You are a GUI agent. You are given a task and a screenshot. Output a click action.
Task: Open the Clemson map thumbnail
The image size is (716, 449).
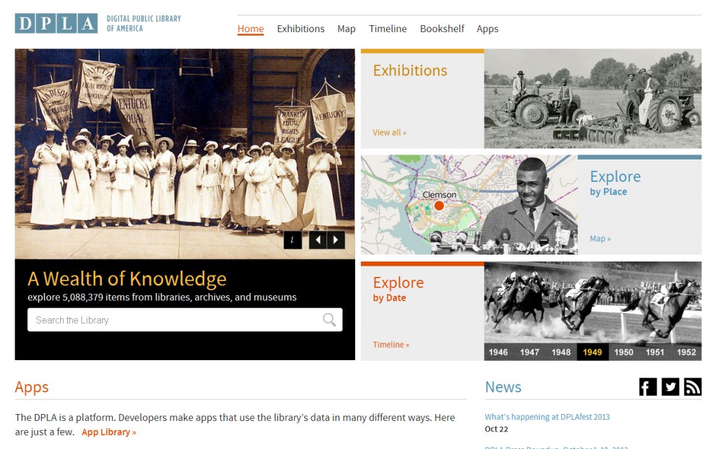click(x=469, y=205)
